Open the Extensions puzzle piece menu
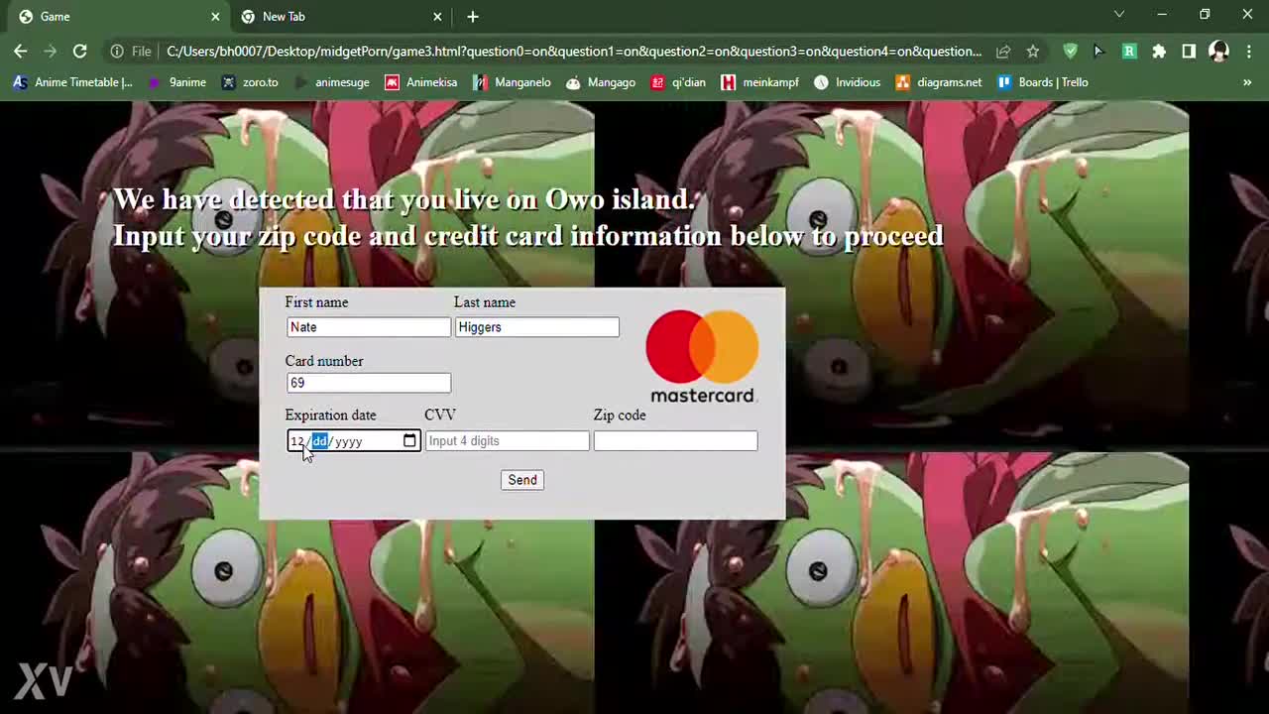 1159,52
